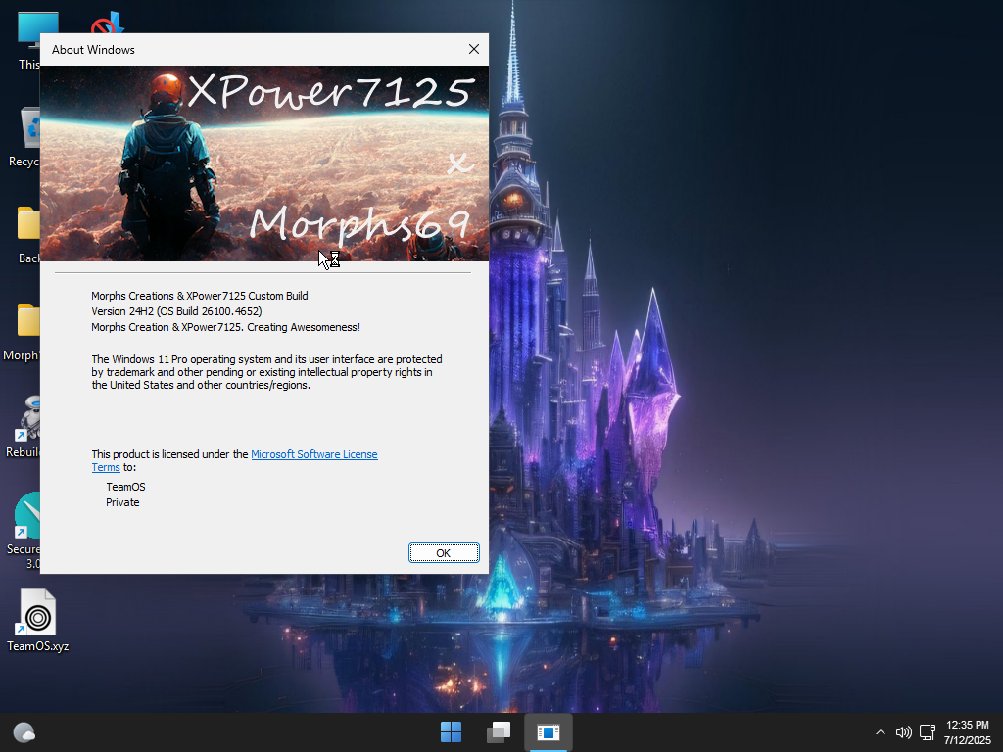Image resolution: width=1003 pixels, height=752 pixels.
Task: Select the Backup folder on desktop
Action: pos(27,234)
